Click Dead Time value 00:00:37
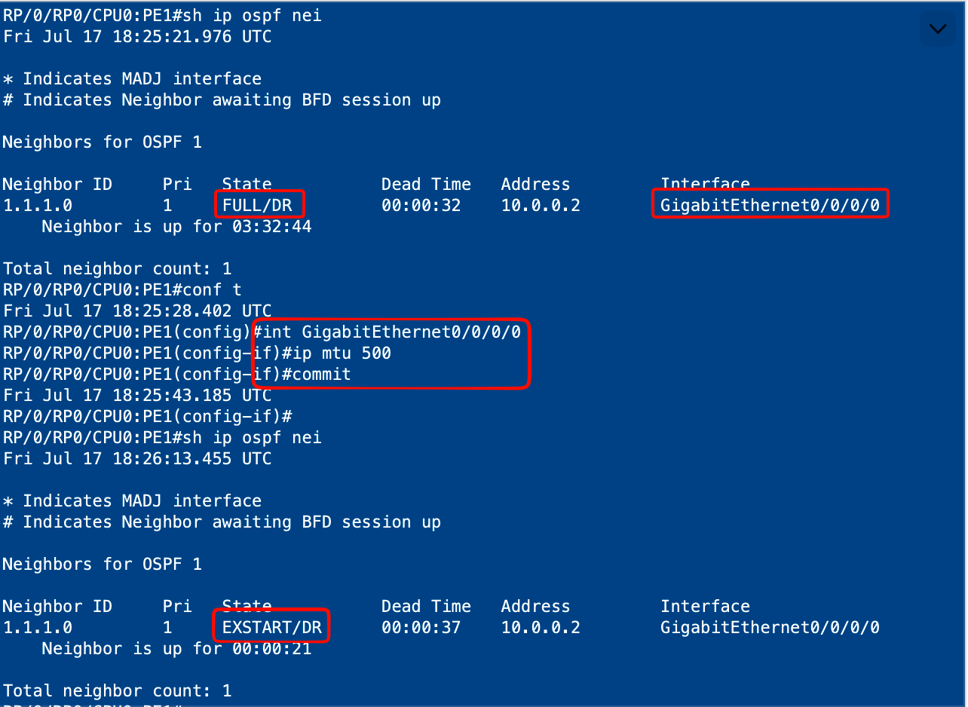Image resolution: width=968 pixels, height=707 pixels. click(421, 627)
